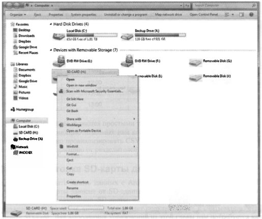
Task: Expand the WinRAR submenu arrow
Action: 134,146
